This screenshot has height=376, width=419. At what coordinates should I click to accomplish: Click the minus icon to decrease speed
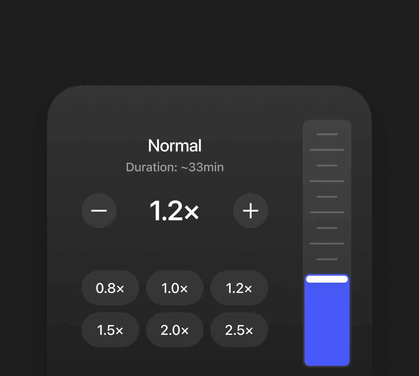coord(99,211)
